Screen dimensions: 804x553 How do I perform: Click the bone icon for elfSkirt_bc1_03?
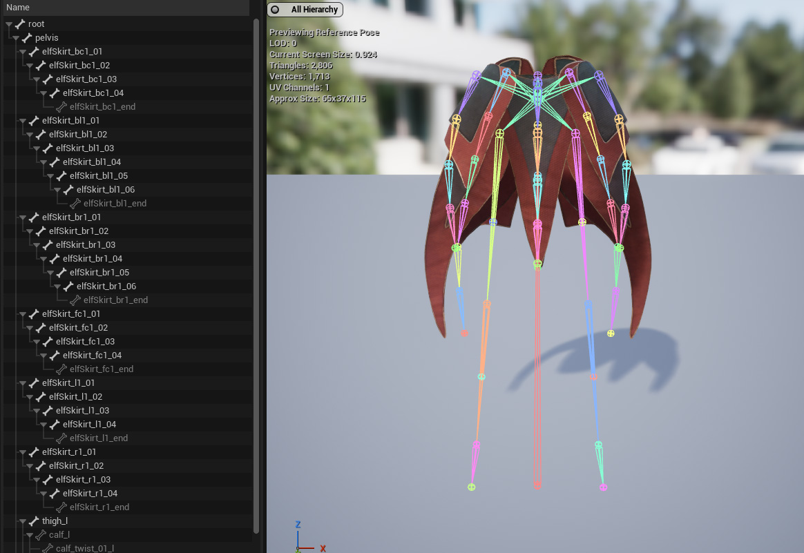[x=48, y=79]
